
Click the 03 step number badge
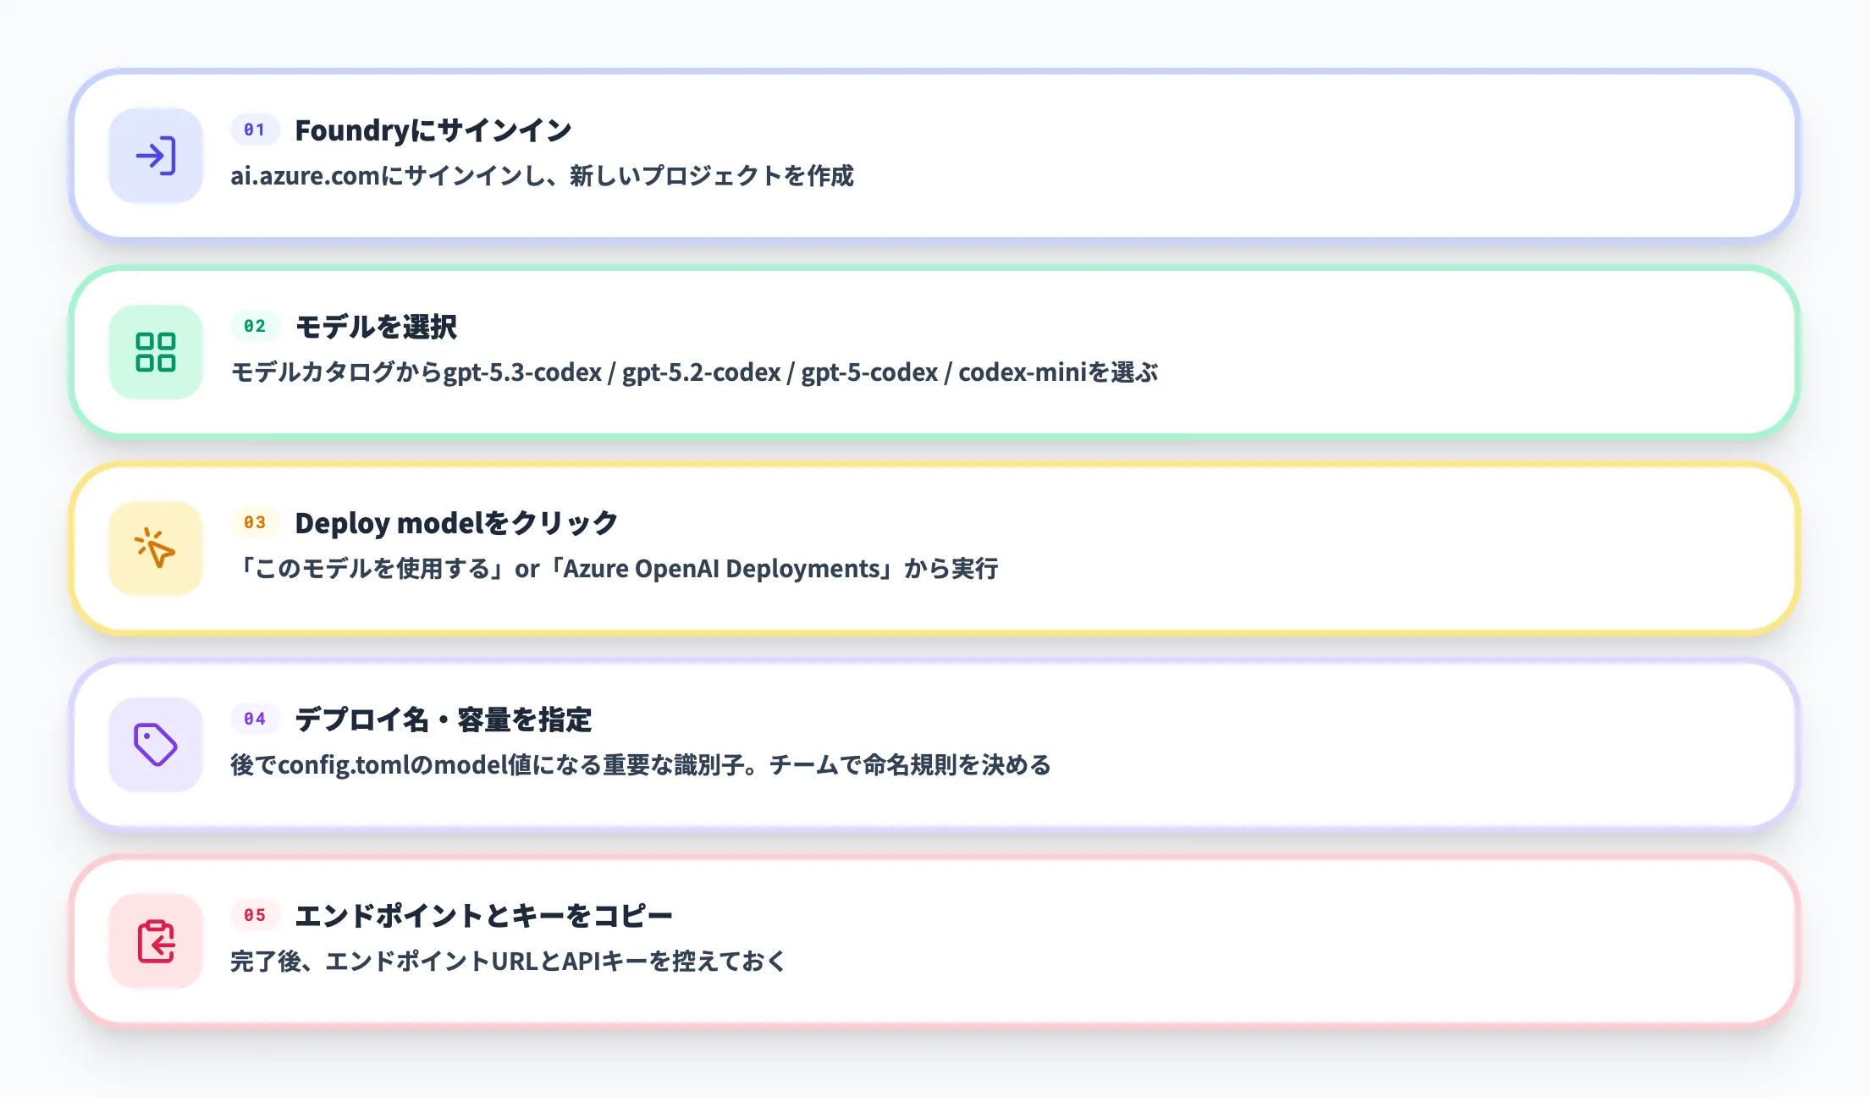[x=255, y=522]
